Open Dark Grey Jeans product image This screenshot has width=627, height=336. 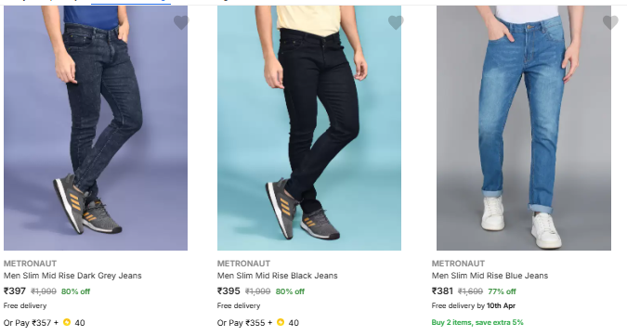tap(96, 128)
